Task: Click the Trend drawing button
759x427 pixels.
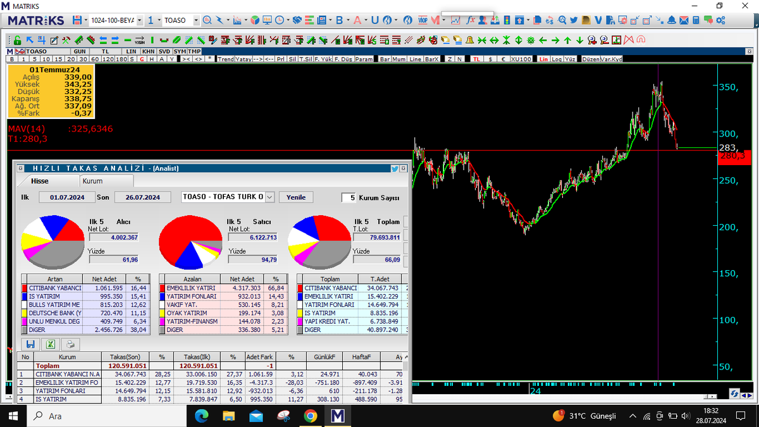Action: click(225, 59)
